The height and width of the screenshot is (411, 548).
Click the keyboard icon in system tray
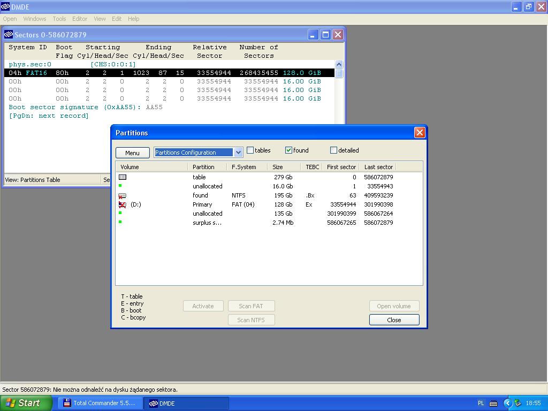493,404
